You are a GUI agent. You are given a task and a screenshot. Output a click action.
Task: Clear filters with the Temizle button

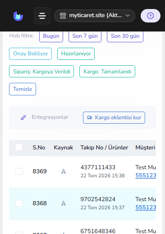pos(23,89)
